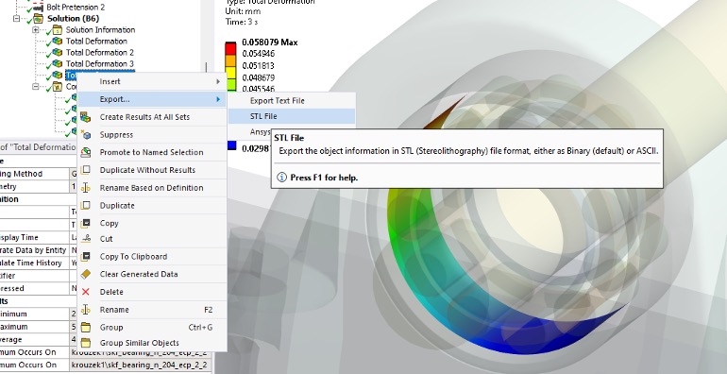Click the Total Deformation 2 result icon

pyautogui.click(x=57, y=53)
